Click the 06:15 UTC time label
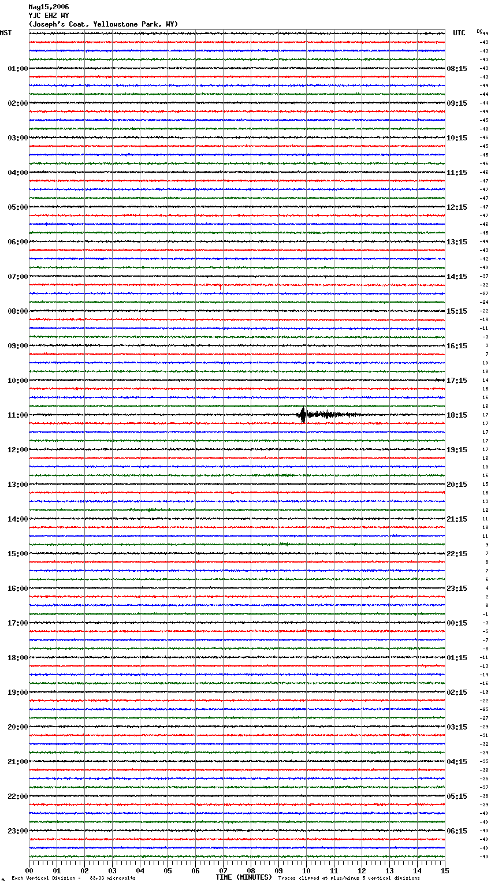 click(457, 831)
